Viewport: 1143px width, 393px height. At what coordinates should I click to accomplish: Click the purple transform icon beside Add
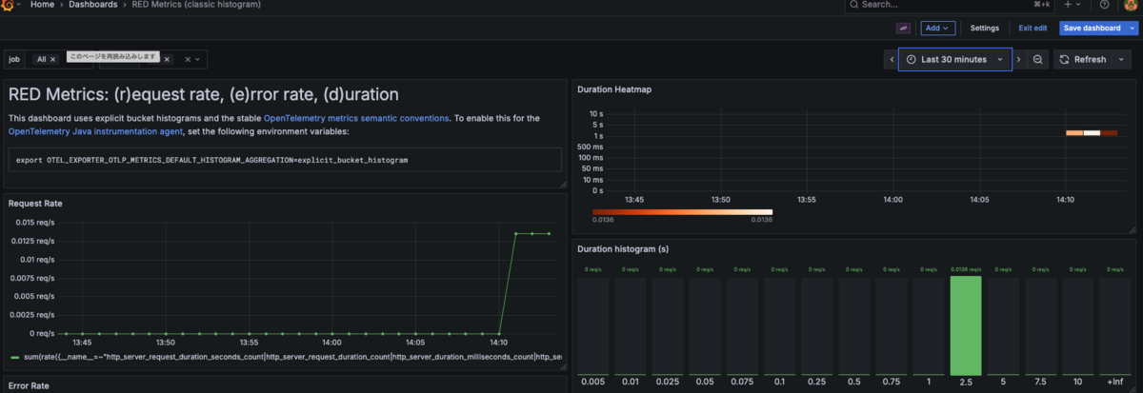click(904, 29)
